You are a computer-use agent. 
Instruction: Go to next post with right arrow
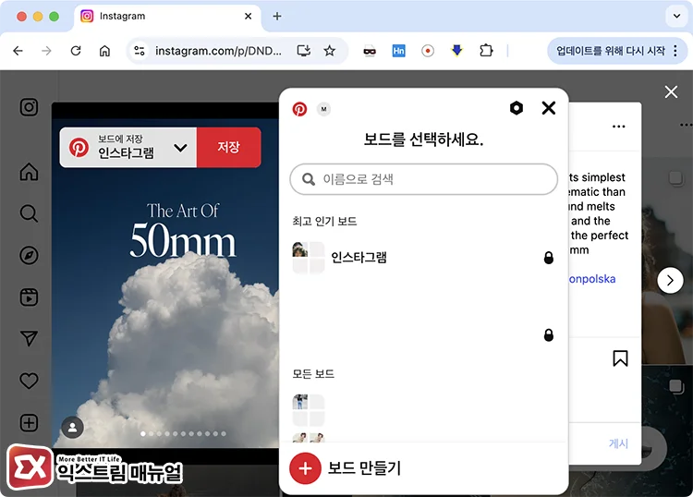(670, 280)
